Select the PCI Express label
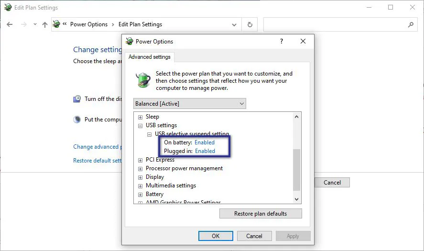Image resolution: width=424 pixels, height=251 pixels. point(160,160)
